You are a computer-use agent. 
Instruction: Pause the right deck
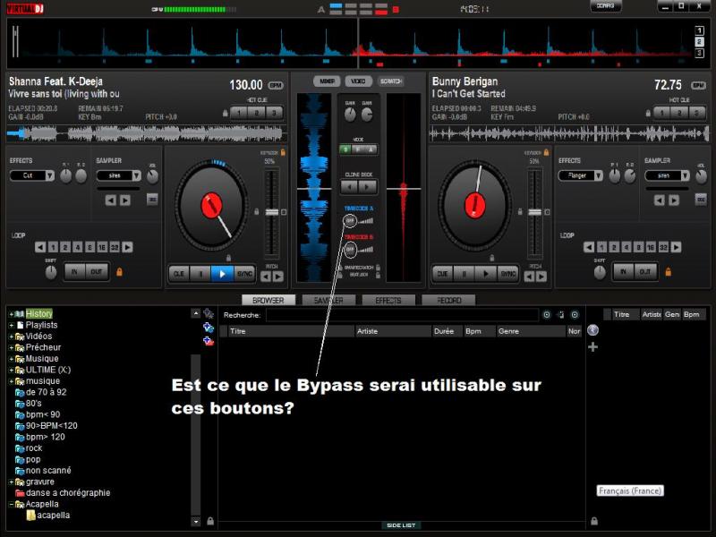[x=464, y=273]
